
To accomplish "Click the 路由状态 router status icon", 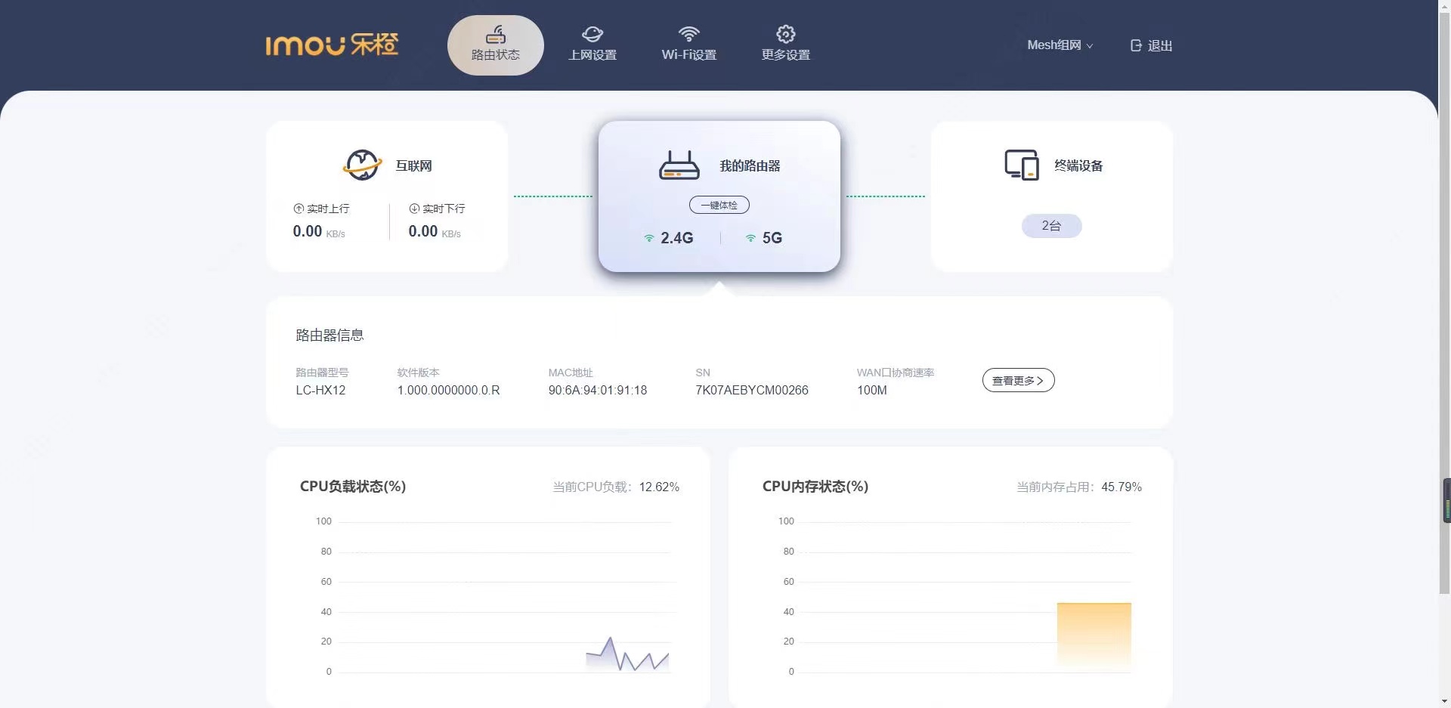I will [495, 35].
